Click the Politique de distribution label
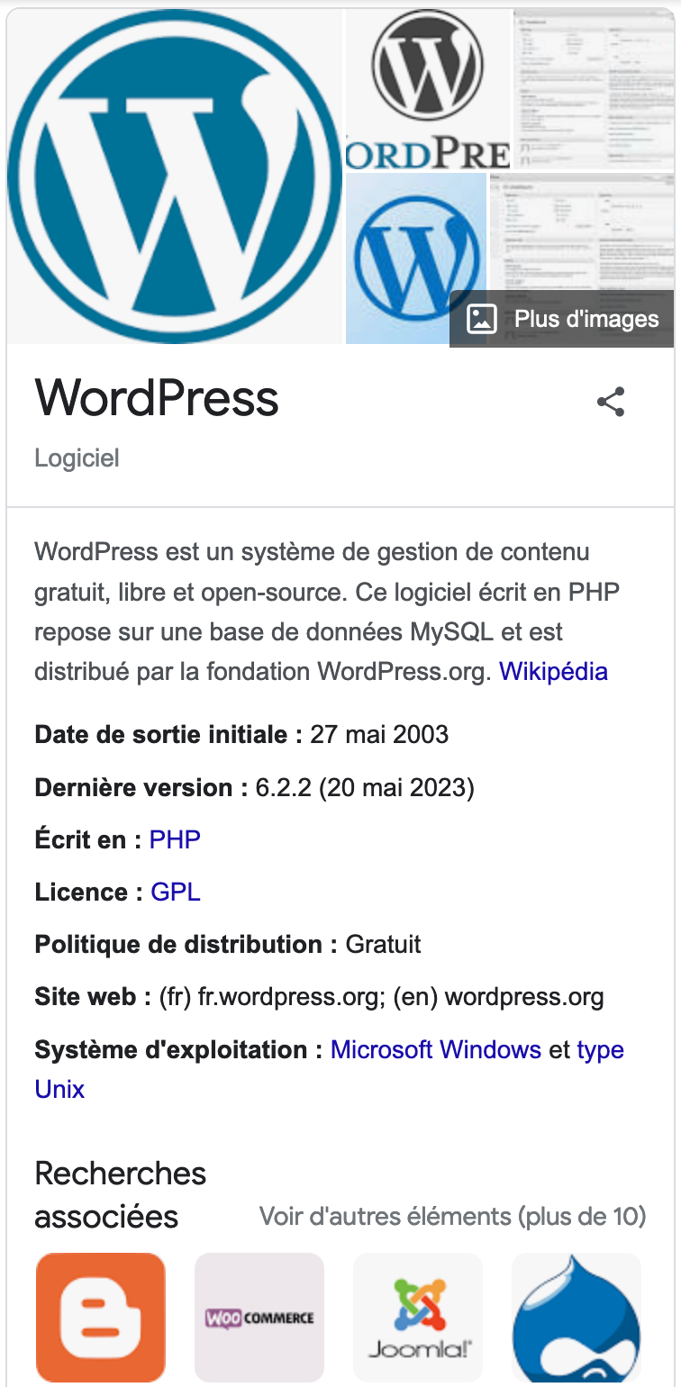 click(x=186, y=944)
